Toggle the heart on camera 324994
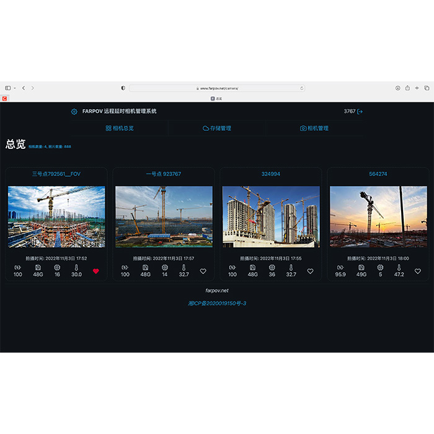The width and height of the screenshot is (434, 434). click(x=310, y=271)
